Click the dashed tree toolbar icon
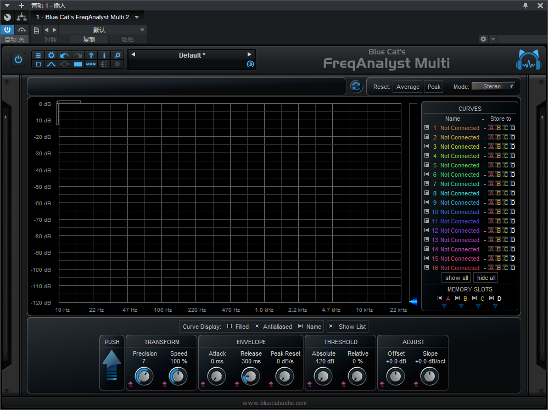The image size is (548, 410). [104, 64]
